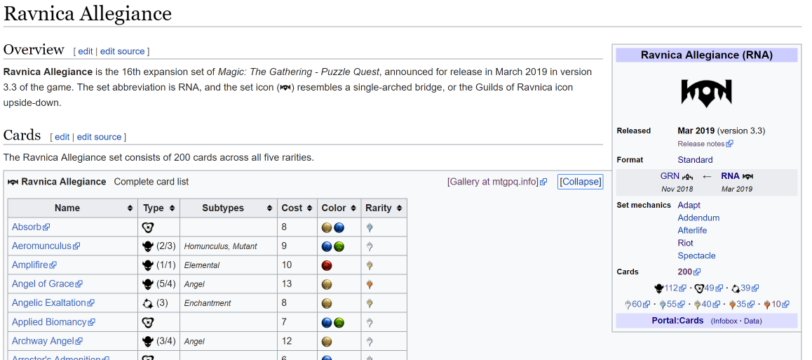Click the spell type icon in Applied Biomancy row
Image resolution: width=812 pixels, height=360 pixels.
click(147, 322)
